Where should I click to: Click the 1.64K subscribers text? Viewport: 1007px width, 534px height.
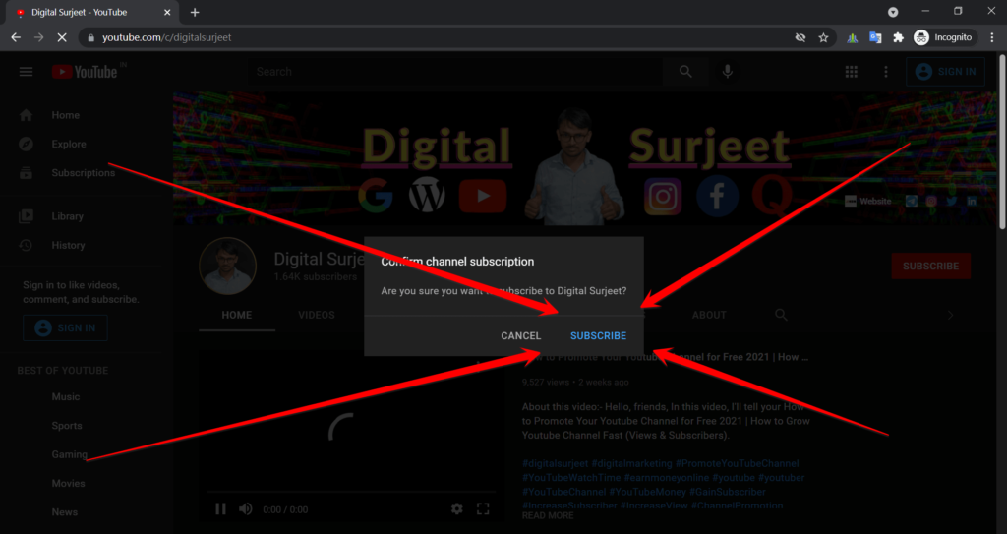tap(316, 277)
